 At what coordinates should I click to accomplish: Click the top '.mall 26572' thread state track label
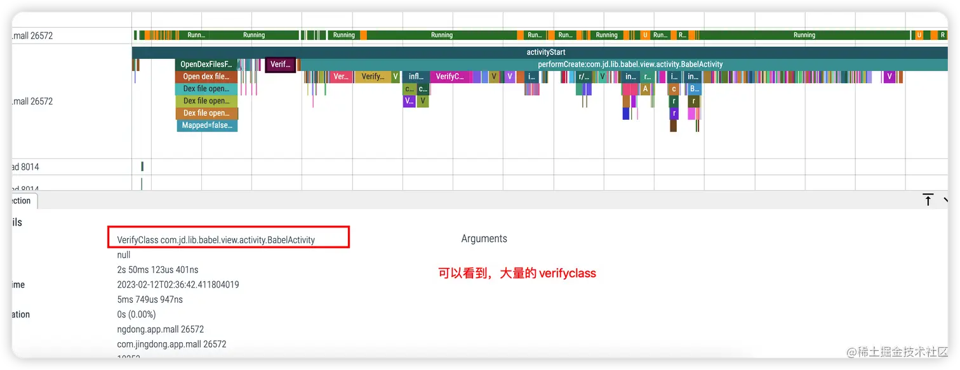click(33, 36)
